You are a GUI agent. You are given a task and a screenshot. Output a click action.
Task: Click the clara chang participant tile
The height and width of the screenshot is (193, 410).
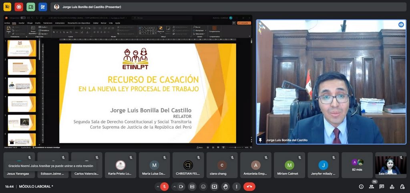[222, 165]
